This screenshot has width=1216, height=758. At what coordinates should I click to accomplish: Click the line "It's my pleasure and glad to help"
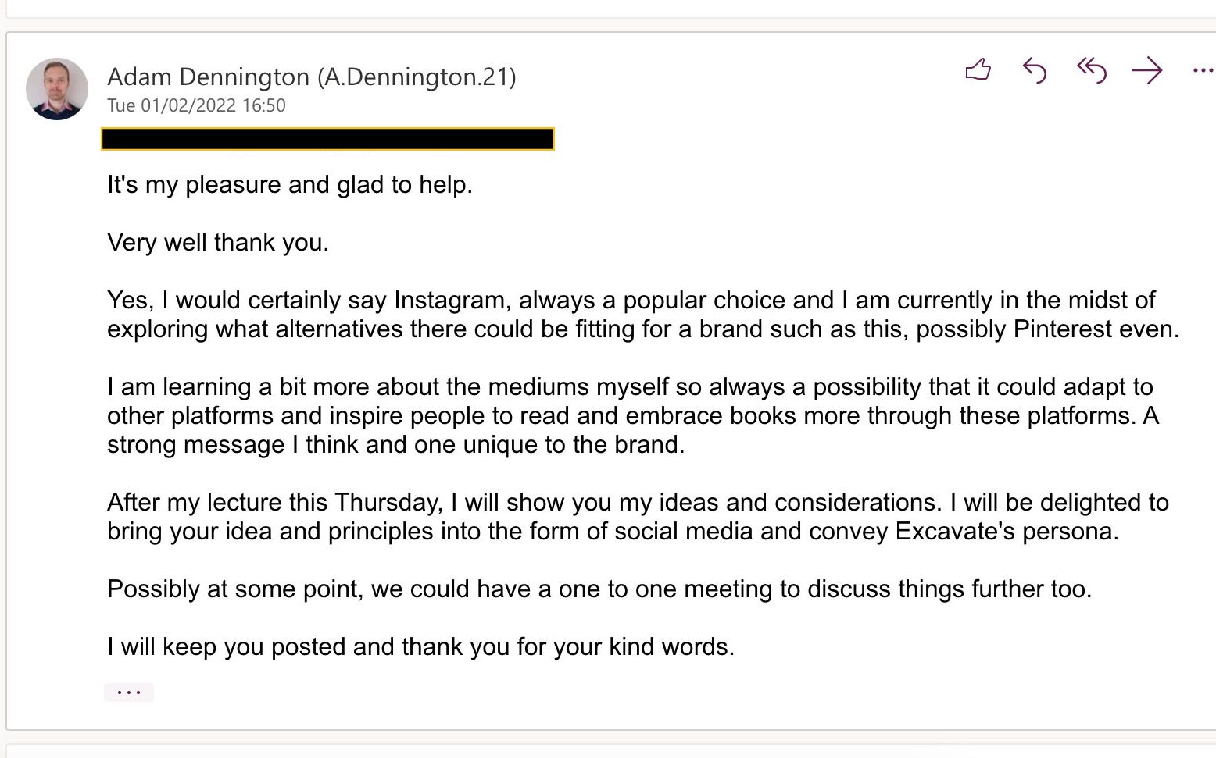point(289,185)
